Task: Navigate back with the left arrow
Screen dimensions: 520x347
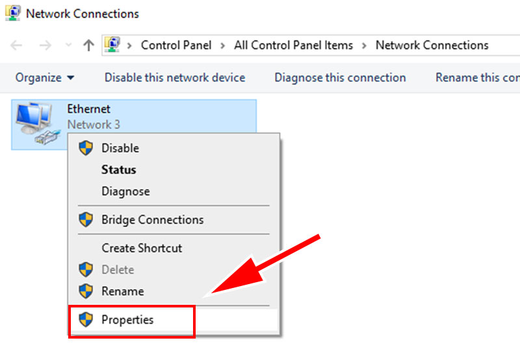Action: (16, 45)
